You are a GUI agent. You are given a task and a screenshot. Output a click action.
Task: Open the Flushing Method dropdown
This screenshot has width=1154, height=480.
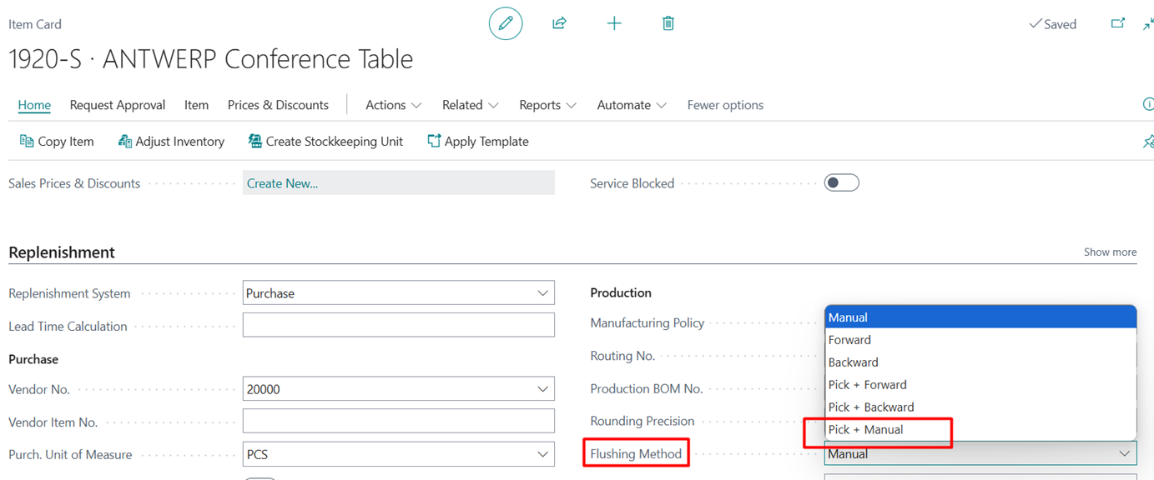tap(1124, 454)
